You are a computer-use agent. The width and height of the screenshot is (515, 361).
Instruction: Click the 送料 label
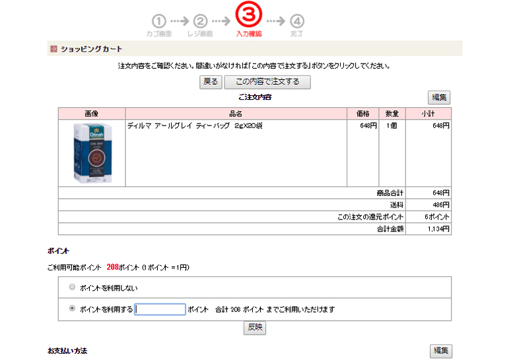[x=397, y=205]
